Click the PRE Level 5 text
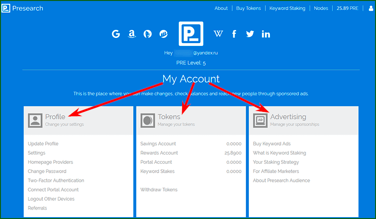The height and width of the screenshot is (219, 376). coord(191,63)
